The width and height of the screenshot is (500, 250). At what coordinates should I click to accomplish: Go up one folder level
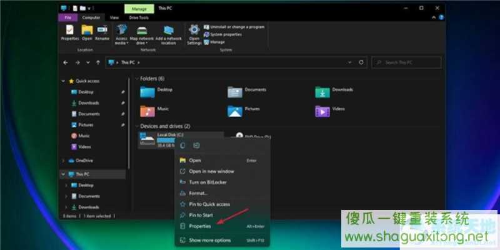tap(98, 63)
